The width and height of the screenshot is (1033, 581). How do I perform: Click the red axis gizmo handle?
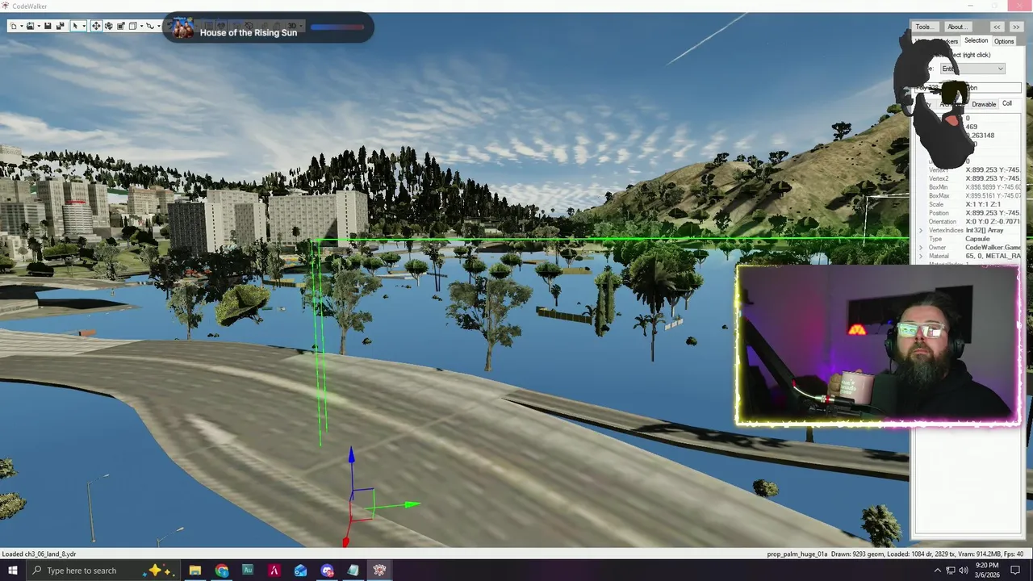tap(345, 542)
